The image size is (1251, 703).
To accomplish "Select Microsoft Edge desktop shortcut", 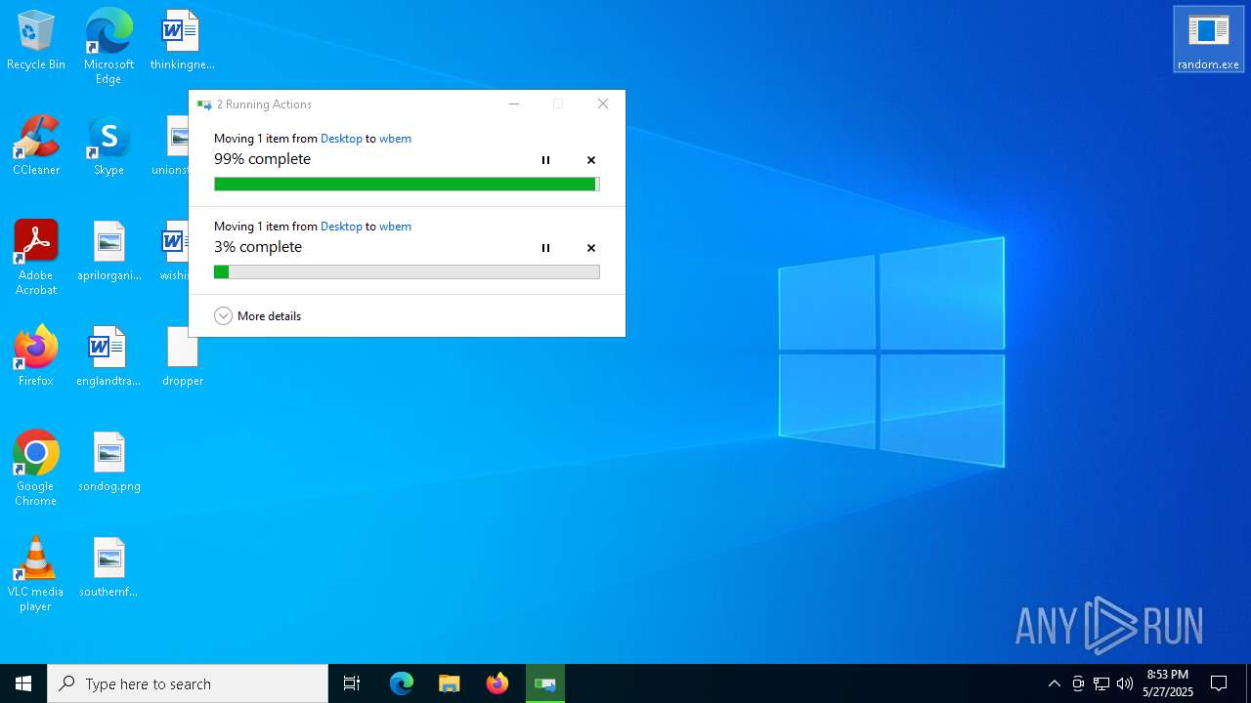I will (108, 46).
